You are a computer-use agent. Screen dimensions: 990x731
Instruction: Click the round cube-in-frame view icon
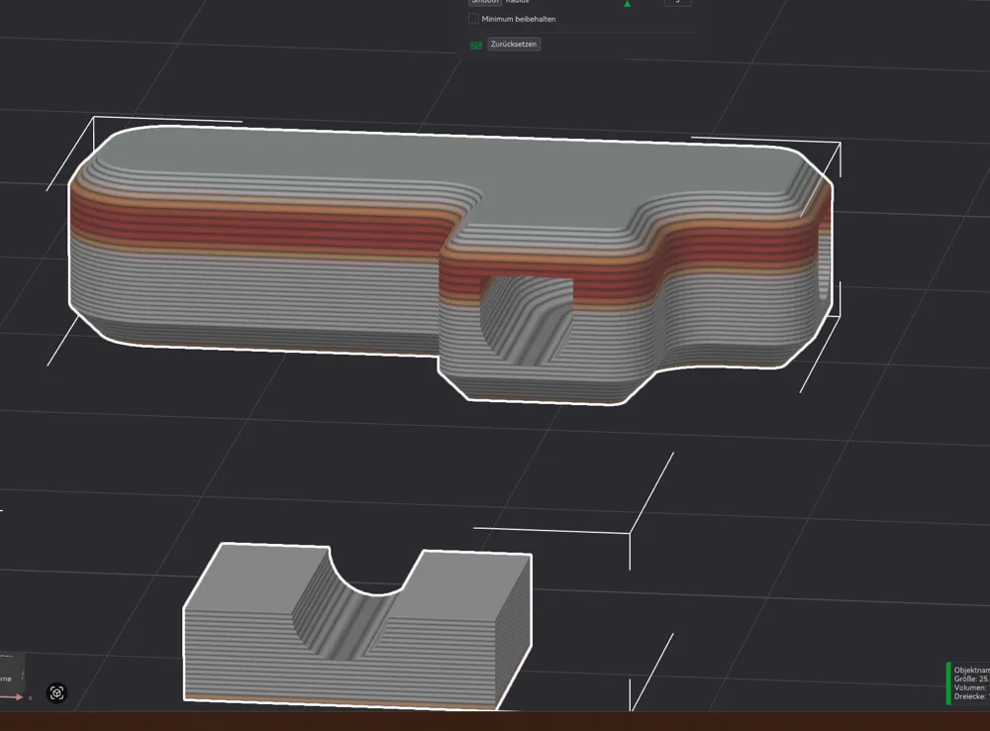tap(56, 693)
